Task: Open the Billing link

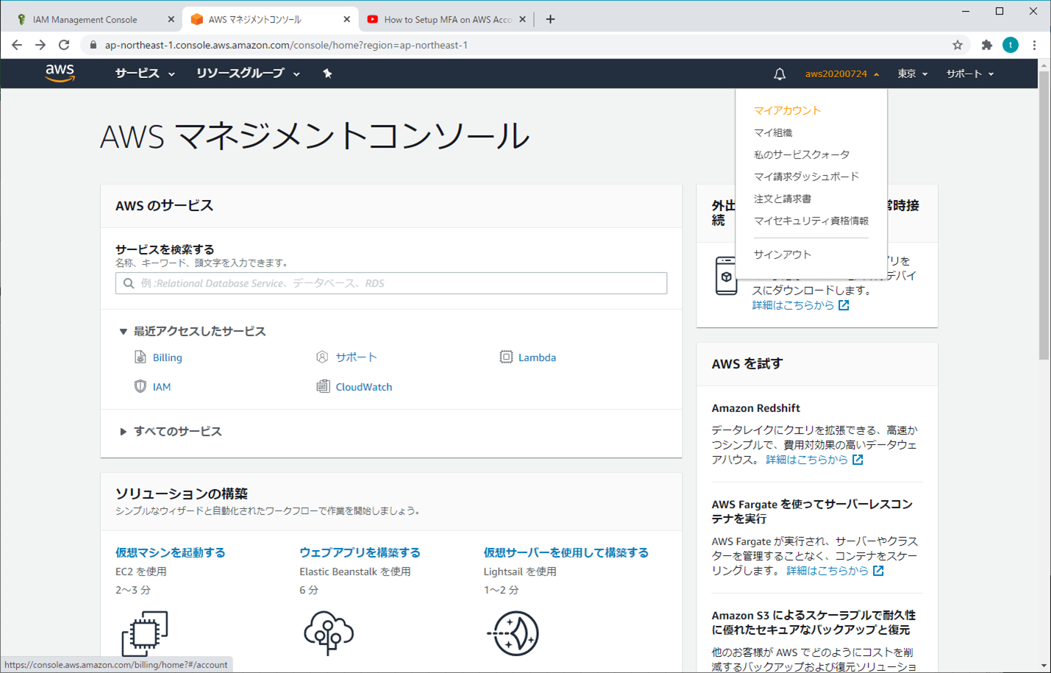Action: (x=167, y=357)
